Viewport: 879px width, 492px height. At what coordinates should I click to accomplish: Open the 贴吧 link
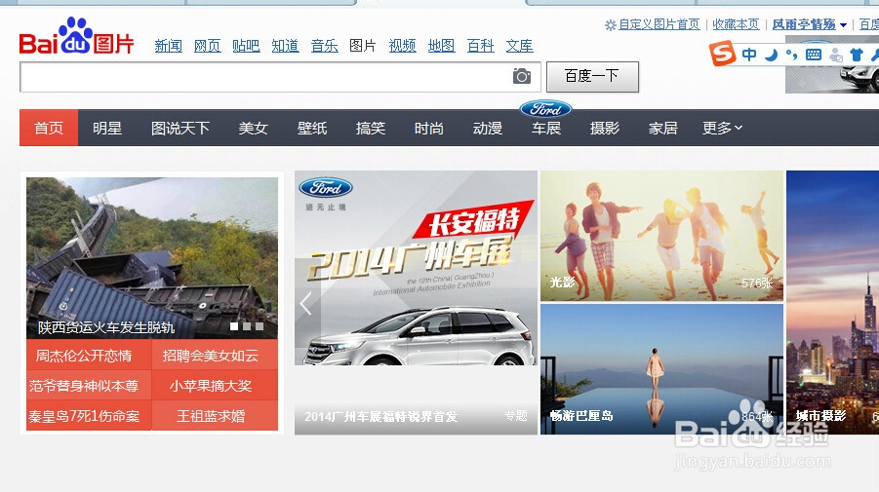tap(246, 46)
